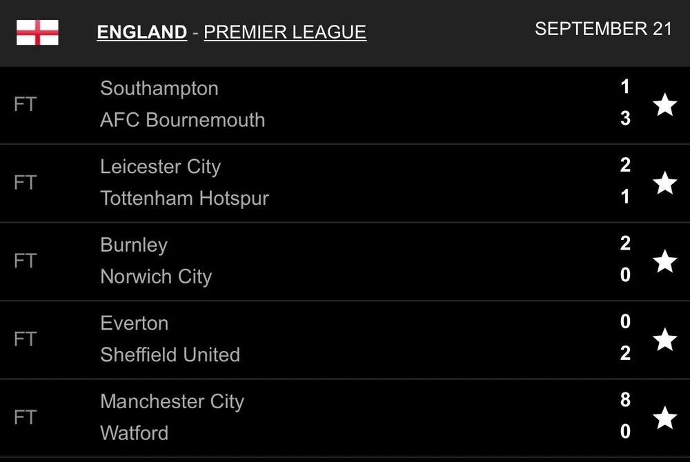This screenshot has height=462, width=690.
Task: Click the Burnley team name
Action: coord(134,245)
